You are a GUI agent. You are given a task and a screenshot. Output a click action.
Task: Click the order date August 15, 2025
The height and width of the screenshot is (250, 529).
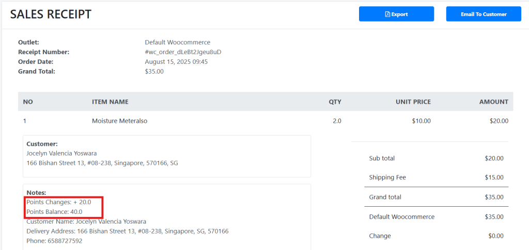(x=176, y=62)
